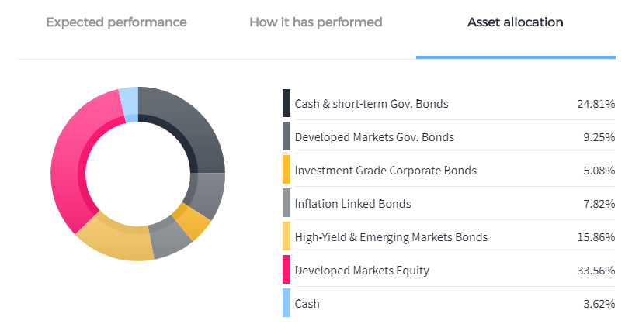This screenshot has height=331, width=632.
Task: Click the grey Developed Markets Gov. Bonds swatch
Action: (x=286, y=136)
